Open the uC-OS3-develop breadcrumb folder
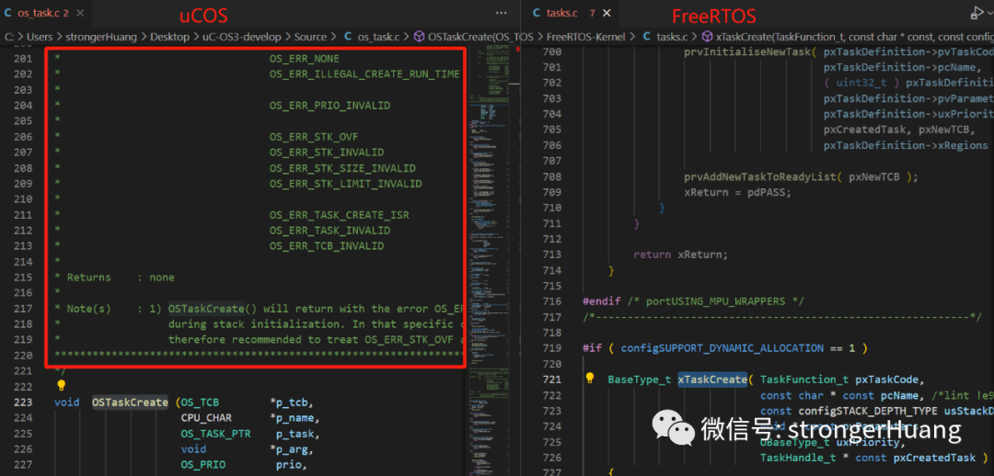 (x=241, y=37)
